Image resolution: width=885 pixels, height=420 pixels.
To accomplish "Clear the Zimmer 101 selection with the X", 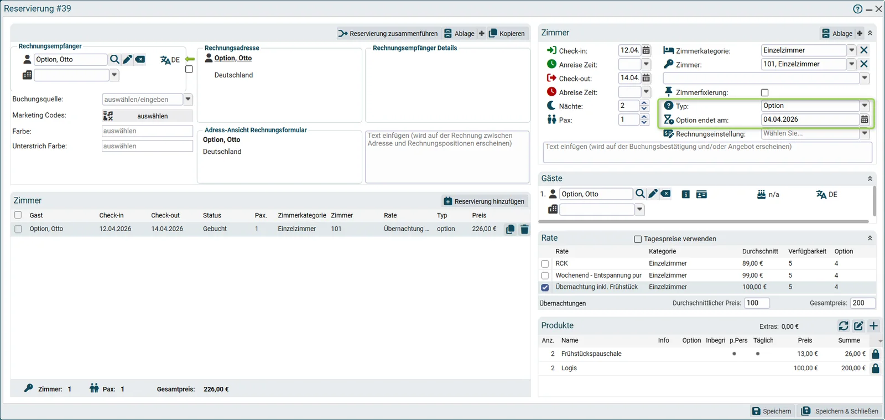I will [864, 64].
